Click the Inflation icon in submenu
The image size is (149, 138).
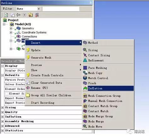[85, 88]
